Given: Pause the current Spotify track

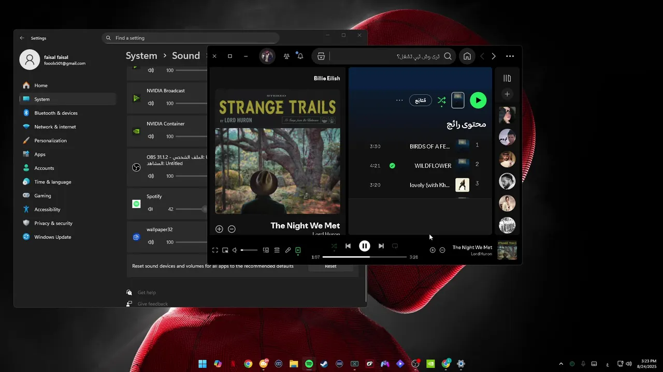Looking at the screenshot, I should point(365,246).
